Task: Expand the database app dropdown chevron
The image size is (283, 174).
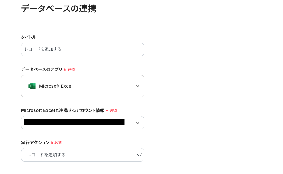Action: coord(138,86)
